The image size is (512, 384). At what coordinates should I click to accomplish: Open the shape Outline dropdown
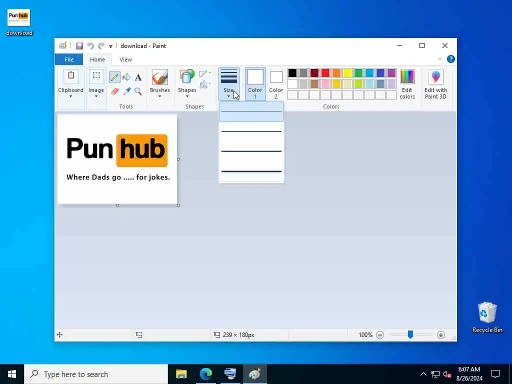(205, 73)
